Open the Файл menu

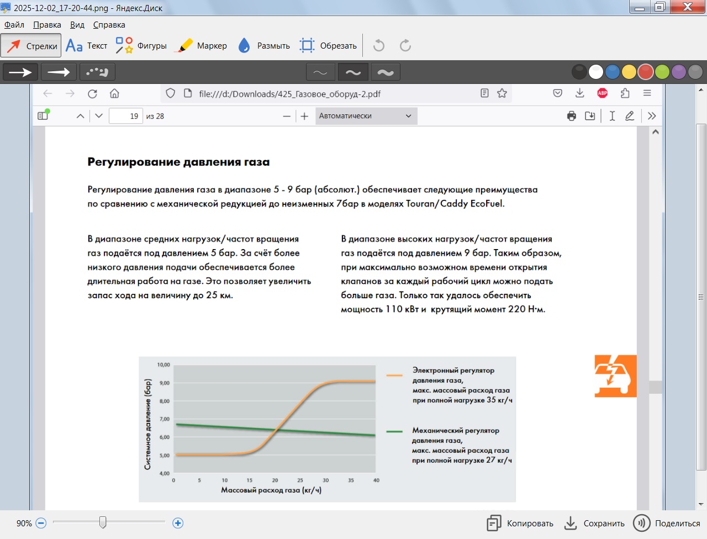coord(14,25)
